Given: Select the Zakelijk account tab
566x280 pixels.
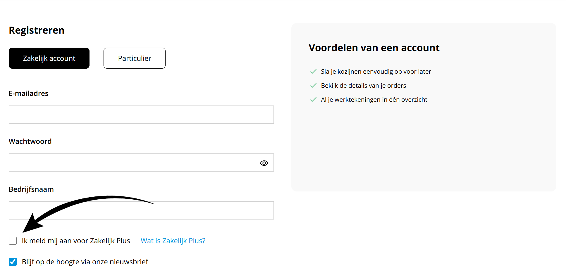Looking at the screenshot, I should pyautogui.click(x=49, y=58).
